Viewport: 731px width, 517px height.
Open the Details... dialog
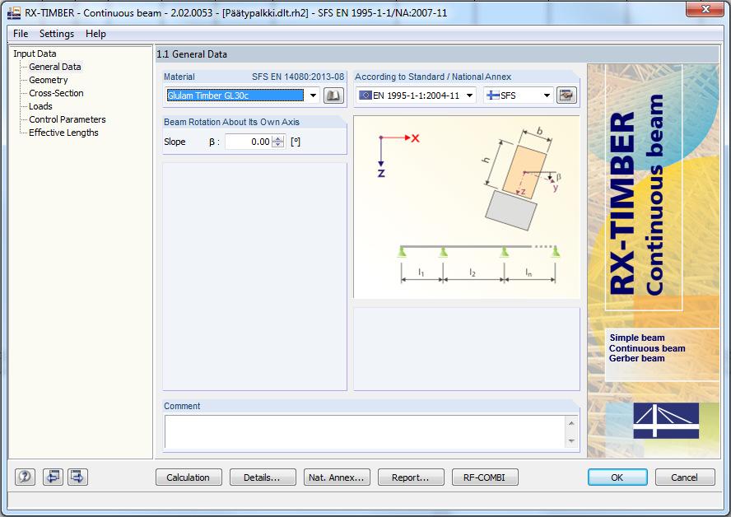pyautogui.click(x=262, y=477)
